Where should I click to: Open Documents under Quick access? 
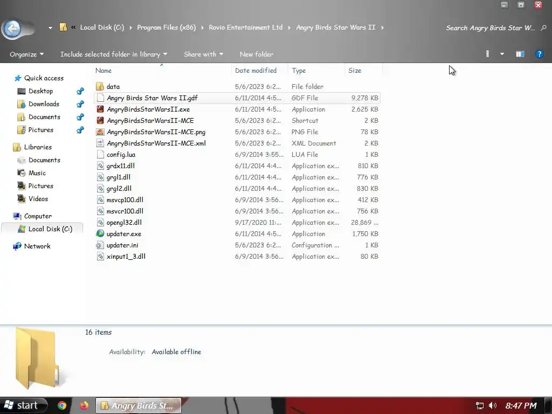pos(44,117)
